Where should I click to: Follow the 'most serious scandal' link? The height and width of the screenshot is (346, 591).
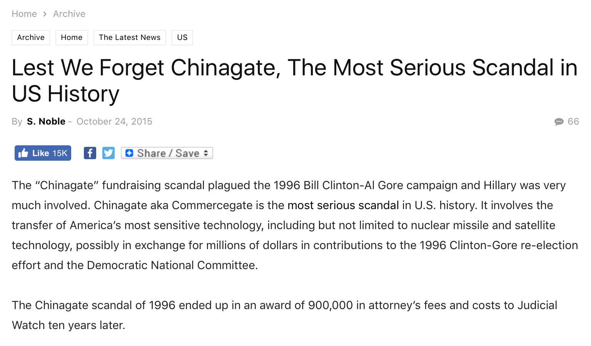(343, 205)
